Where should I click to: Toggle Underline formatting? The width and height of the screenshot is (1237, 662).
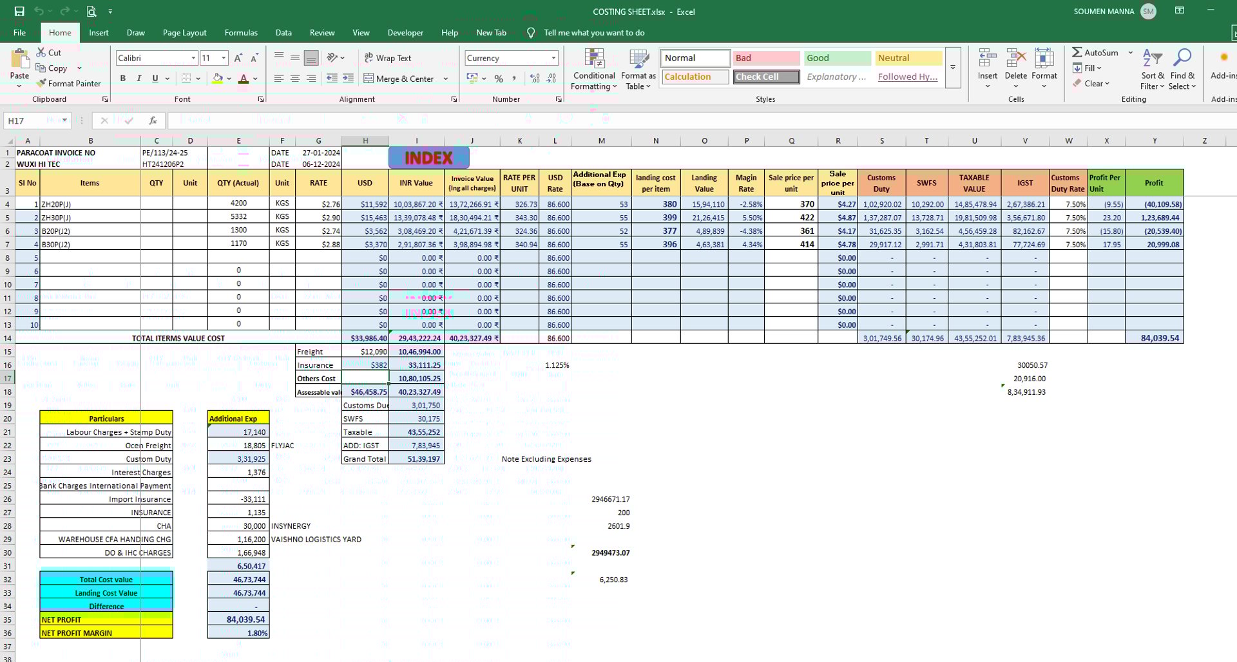coord(155,79)
